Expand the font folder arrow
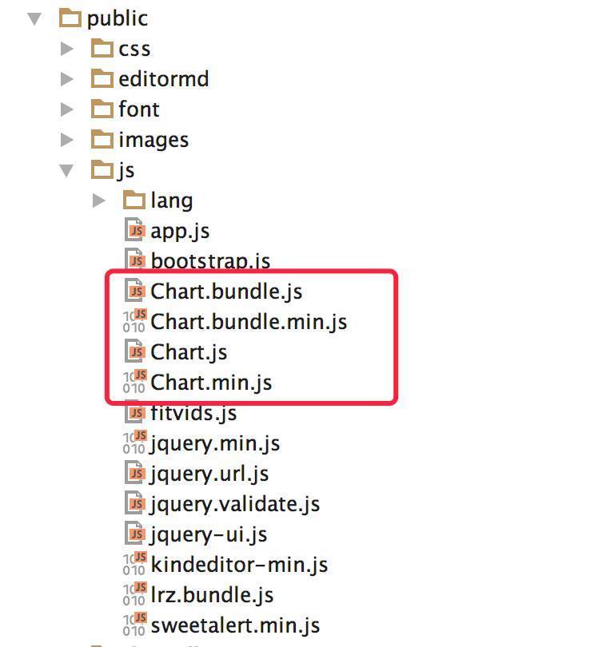This screenshot has width=598, height=647. click(x=67, y=109)
